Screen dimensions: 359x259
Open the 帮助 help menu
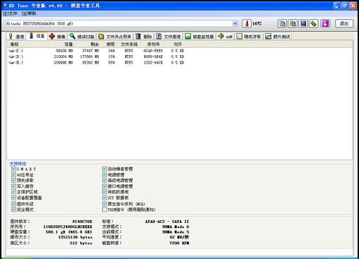click(x=29, y=13)
